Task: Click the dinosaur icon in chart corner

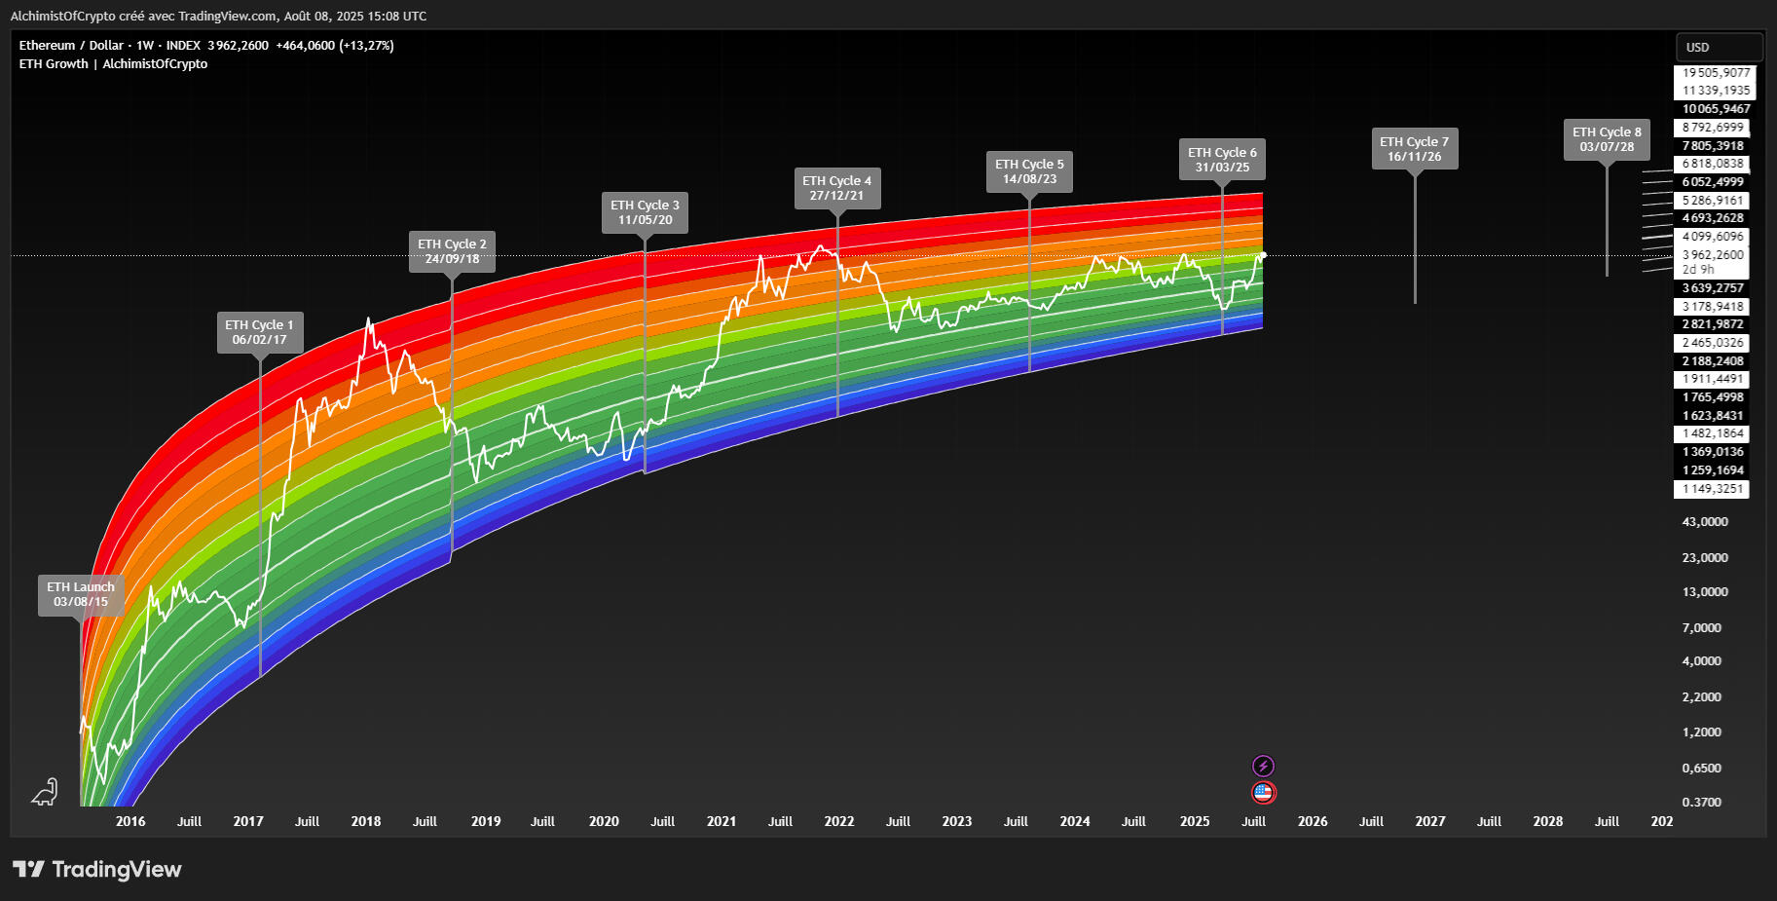Action: coord(45,793)
